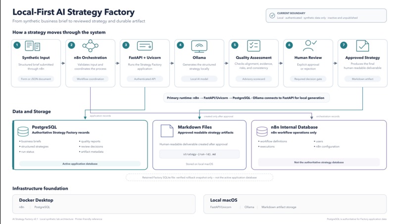This screenshot has height=224, width=399.
Task: Click 'n8n' under Docker Desktop
Action: 22,207
